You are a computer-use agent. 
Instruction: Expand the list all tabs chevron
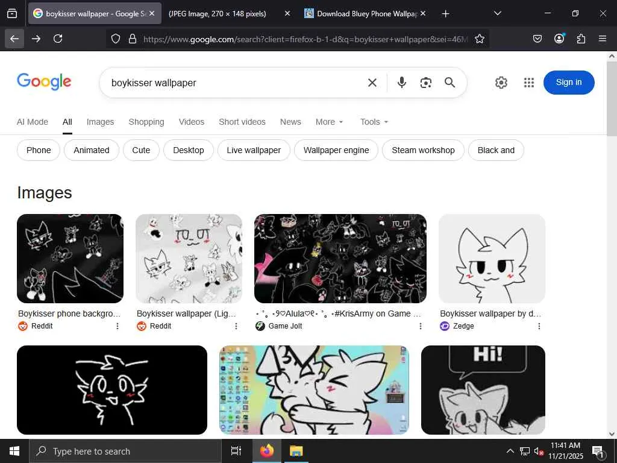tap(497, 13)
